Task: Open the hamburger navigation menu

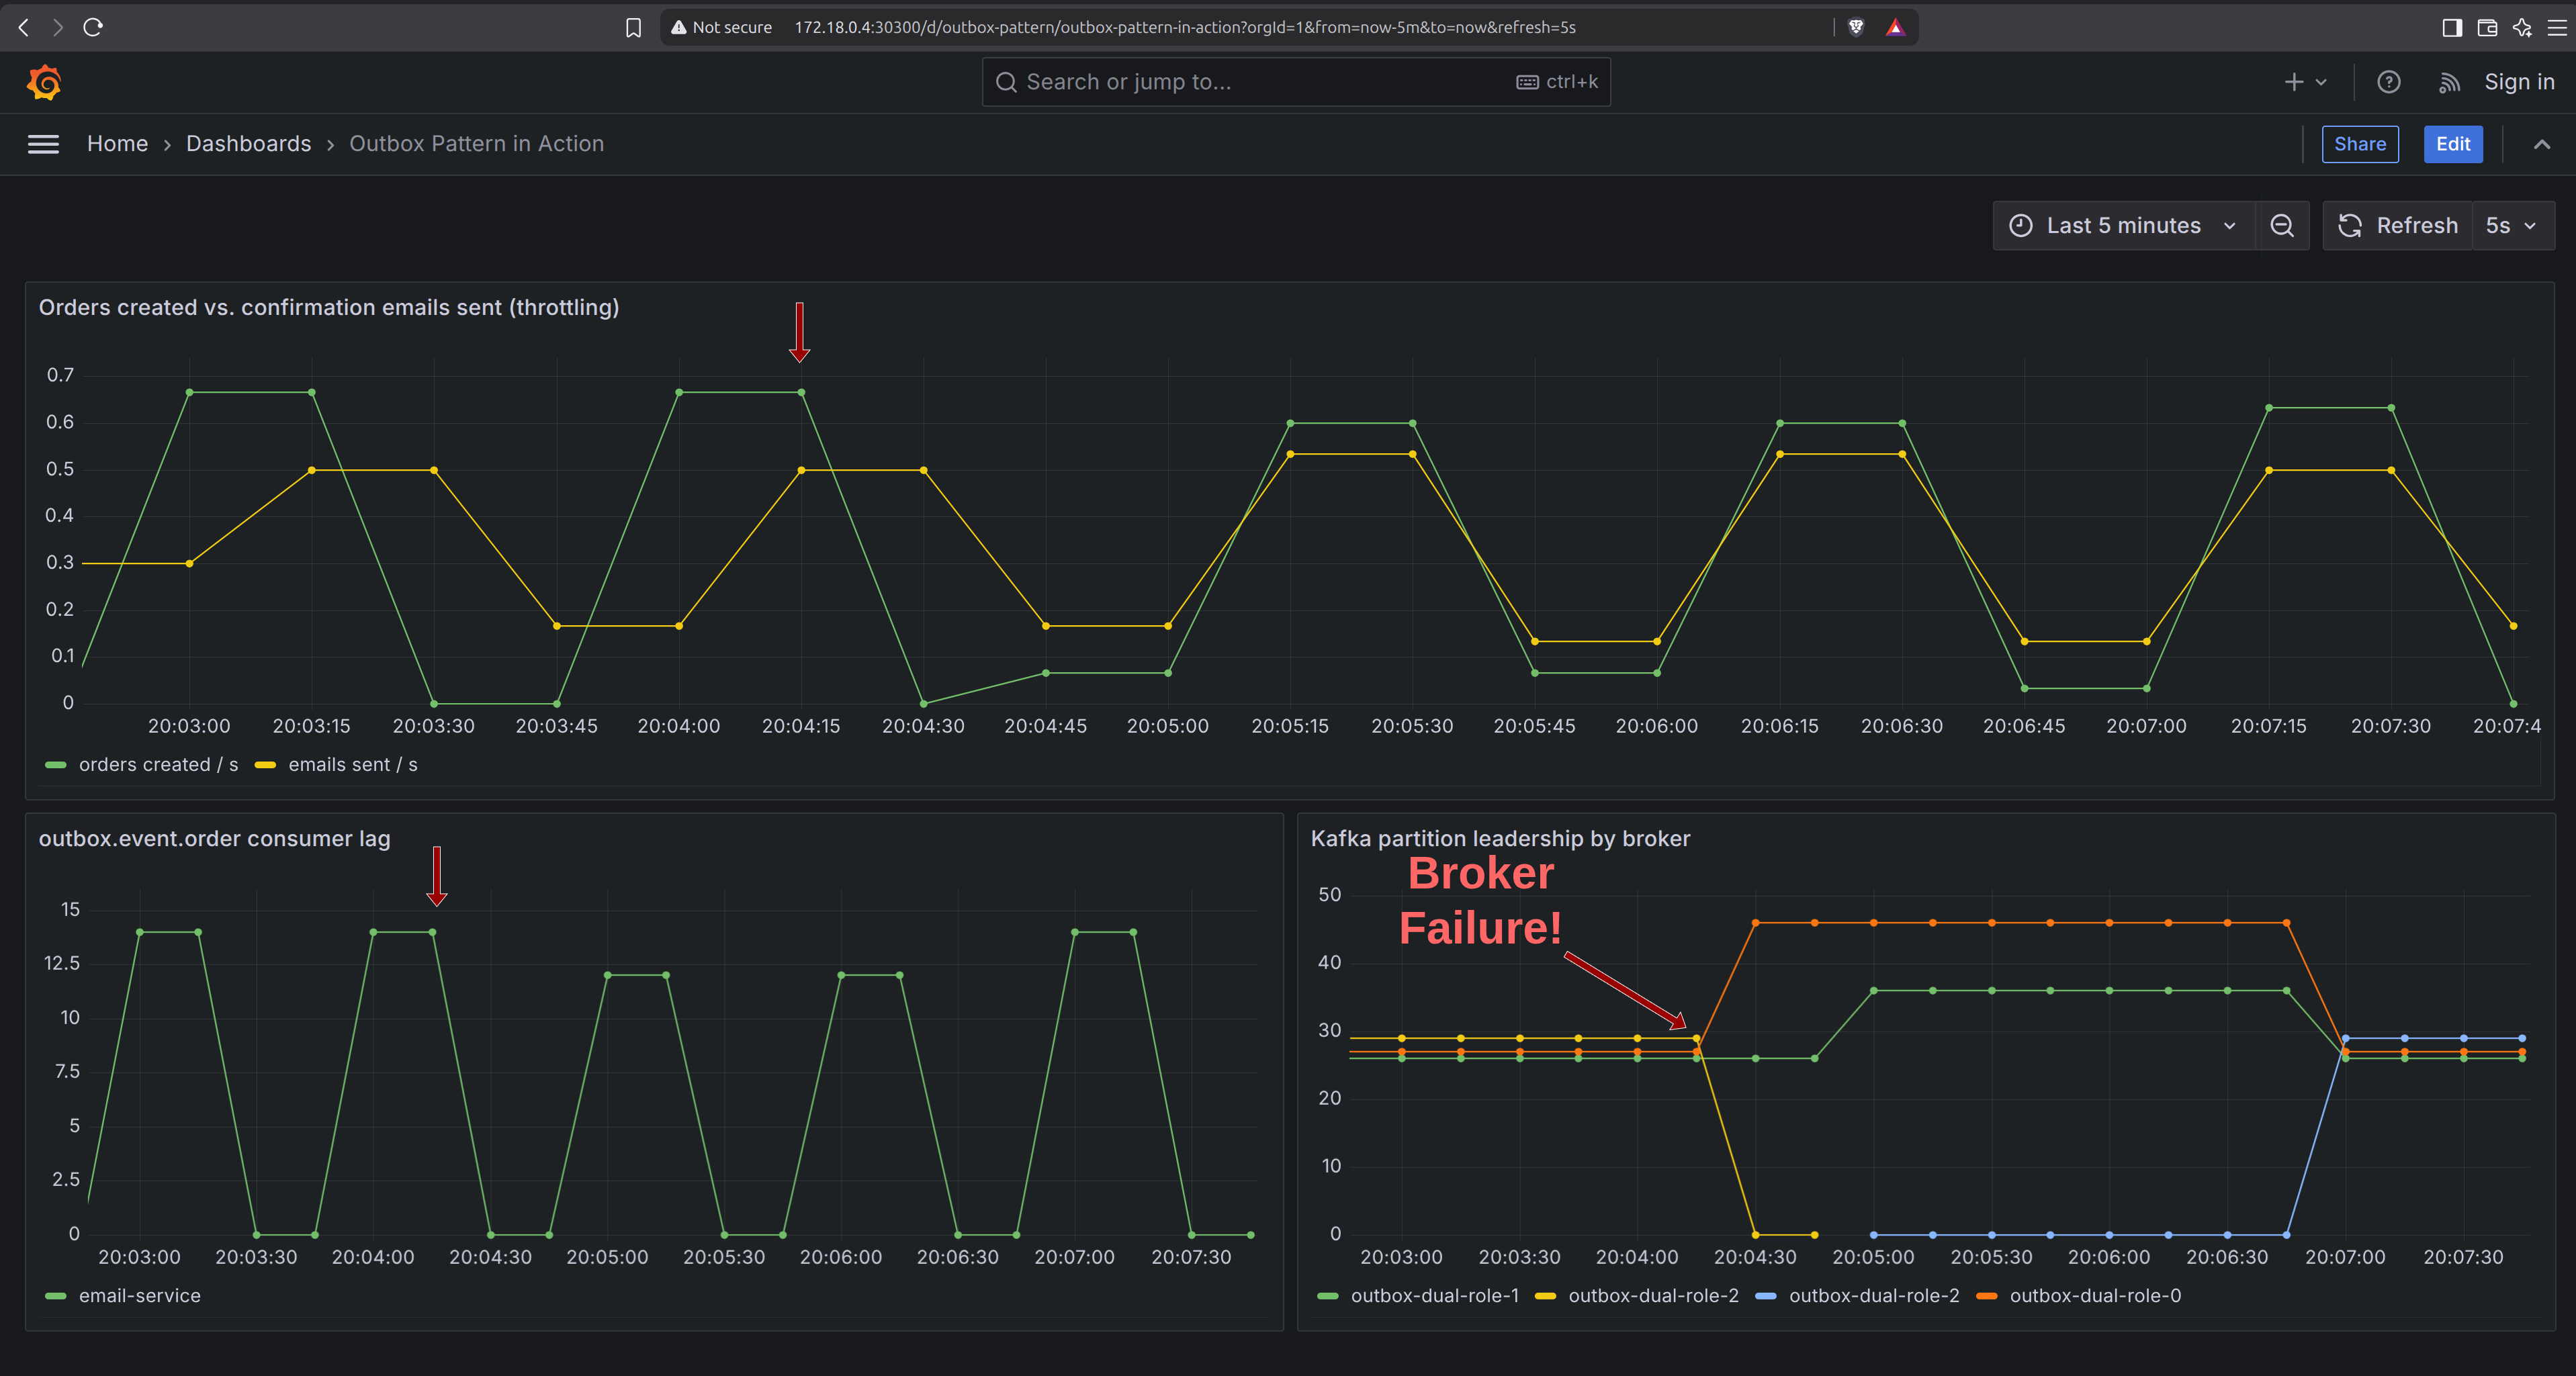Action: pyautogui.click(x=43, y=144)
